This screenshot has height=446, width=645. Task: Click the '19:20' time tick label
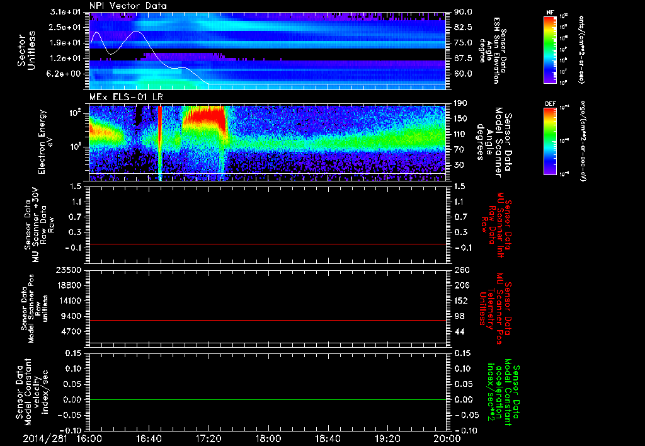tap(387, 438)
